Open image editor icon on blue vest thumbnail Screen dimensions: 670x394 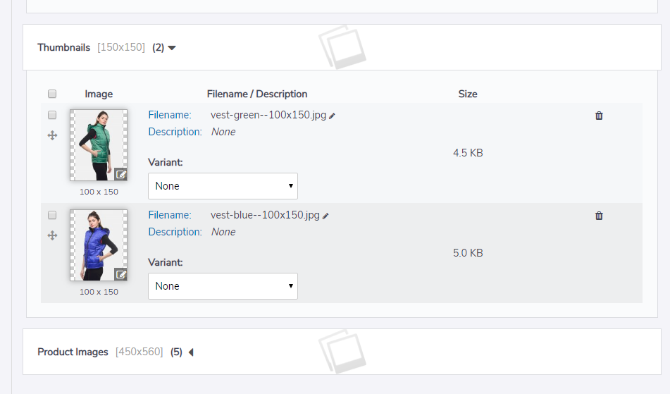point(120,274)
